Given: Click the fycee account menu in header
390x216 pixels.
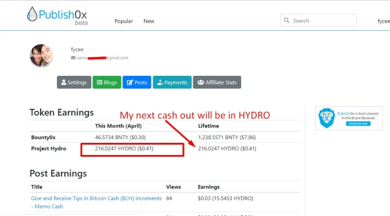Looking at the screenshot, I should pyautogui.click(x=383, y=21).
